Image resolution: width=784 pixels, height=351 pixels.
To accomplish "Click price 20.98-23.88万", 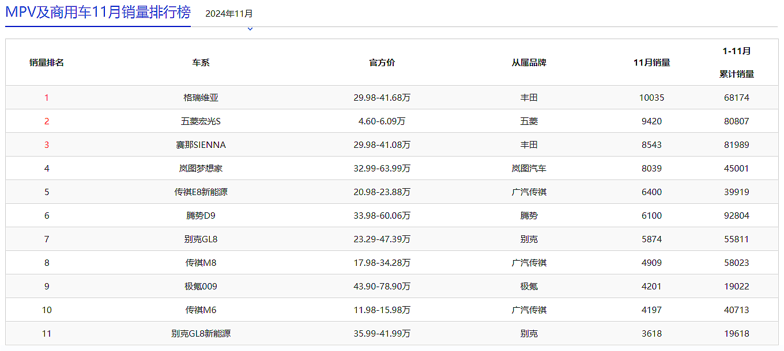I will pos(382,192).
